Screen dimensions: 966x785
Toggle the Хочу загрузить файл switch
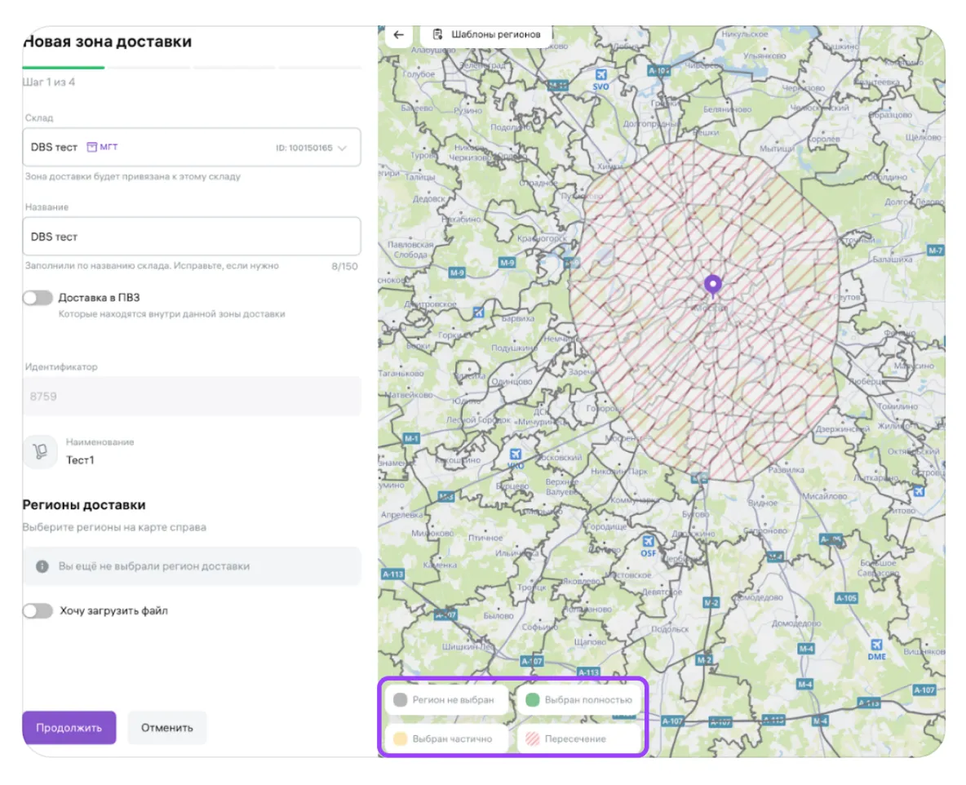tap(38, 610)
